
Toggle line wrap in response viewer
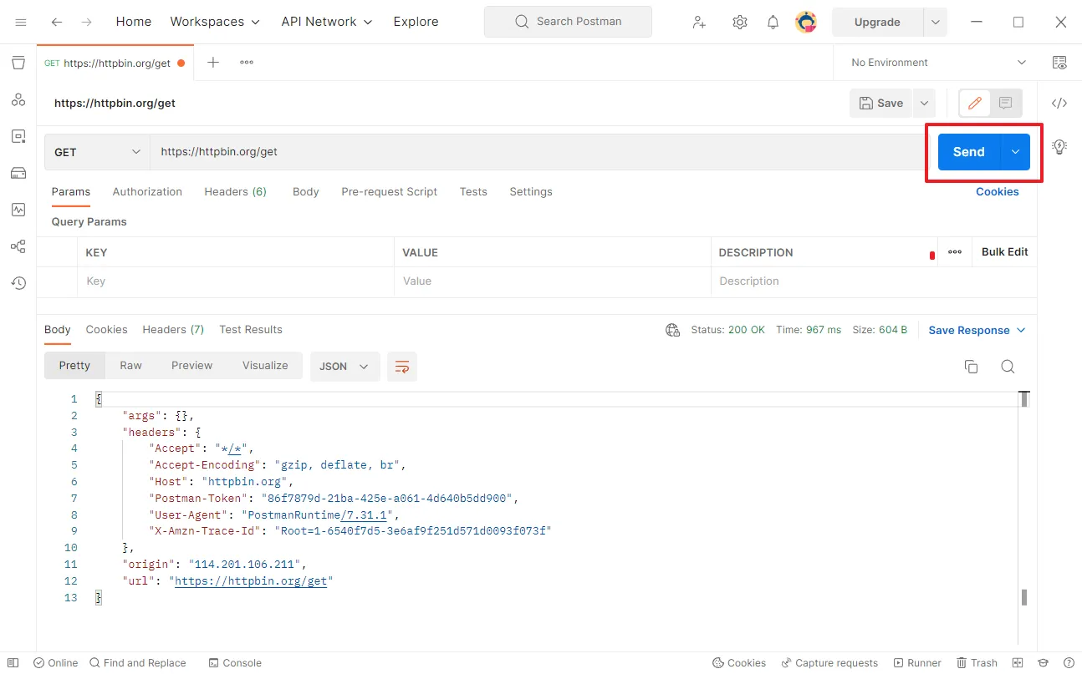402,367
